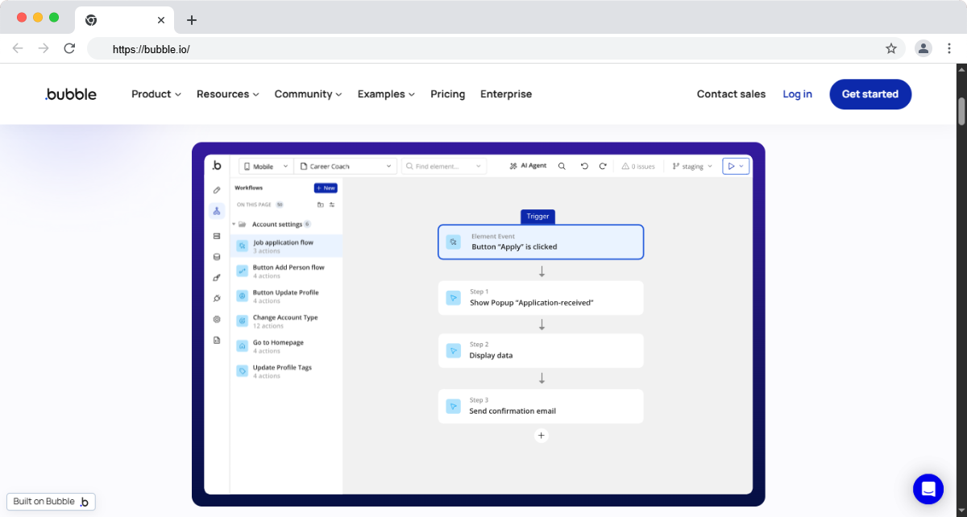967x517 pixels.
Task: Go to the Enterprise page
Action: pyautogui.click(x=506, y=94)
